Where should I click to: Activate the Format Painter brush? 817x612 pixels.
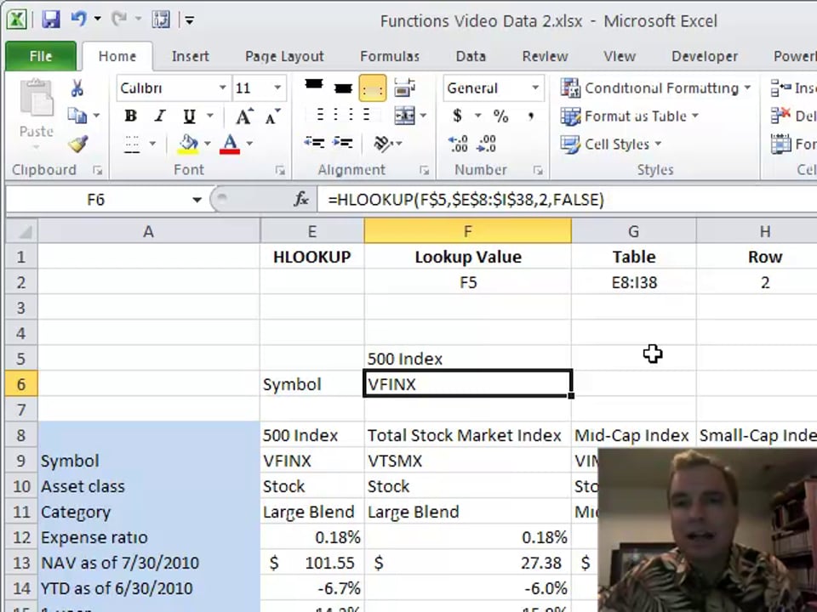77,144
